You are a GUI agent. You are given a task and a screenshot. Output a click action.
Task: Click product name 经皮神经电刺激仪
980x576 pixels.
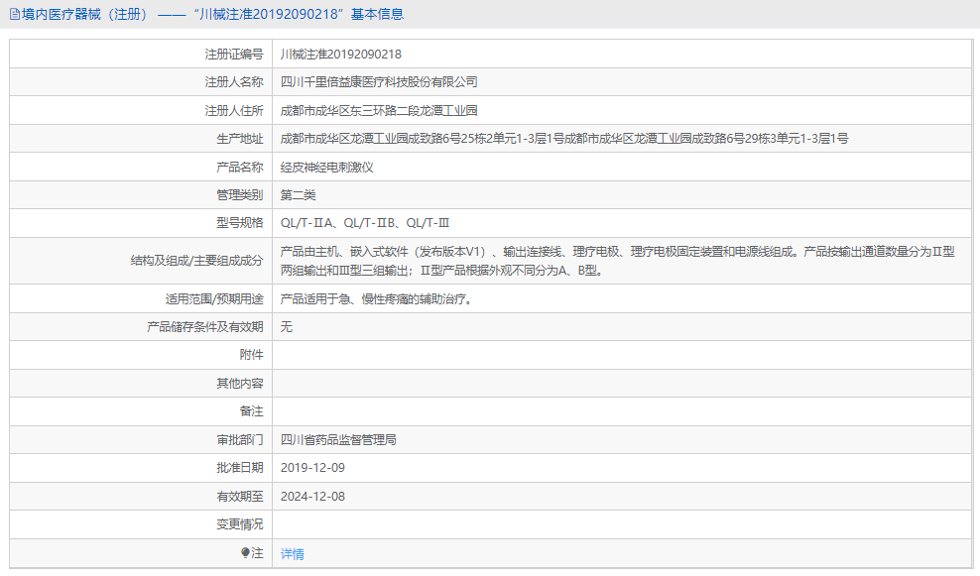327,167
